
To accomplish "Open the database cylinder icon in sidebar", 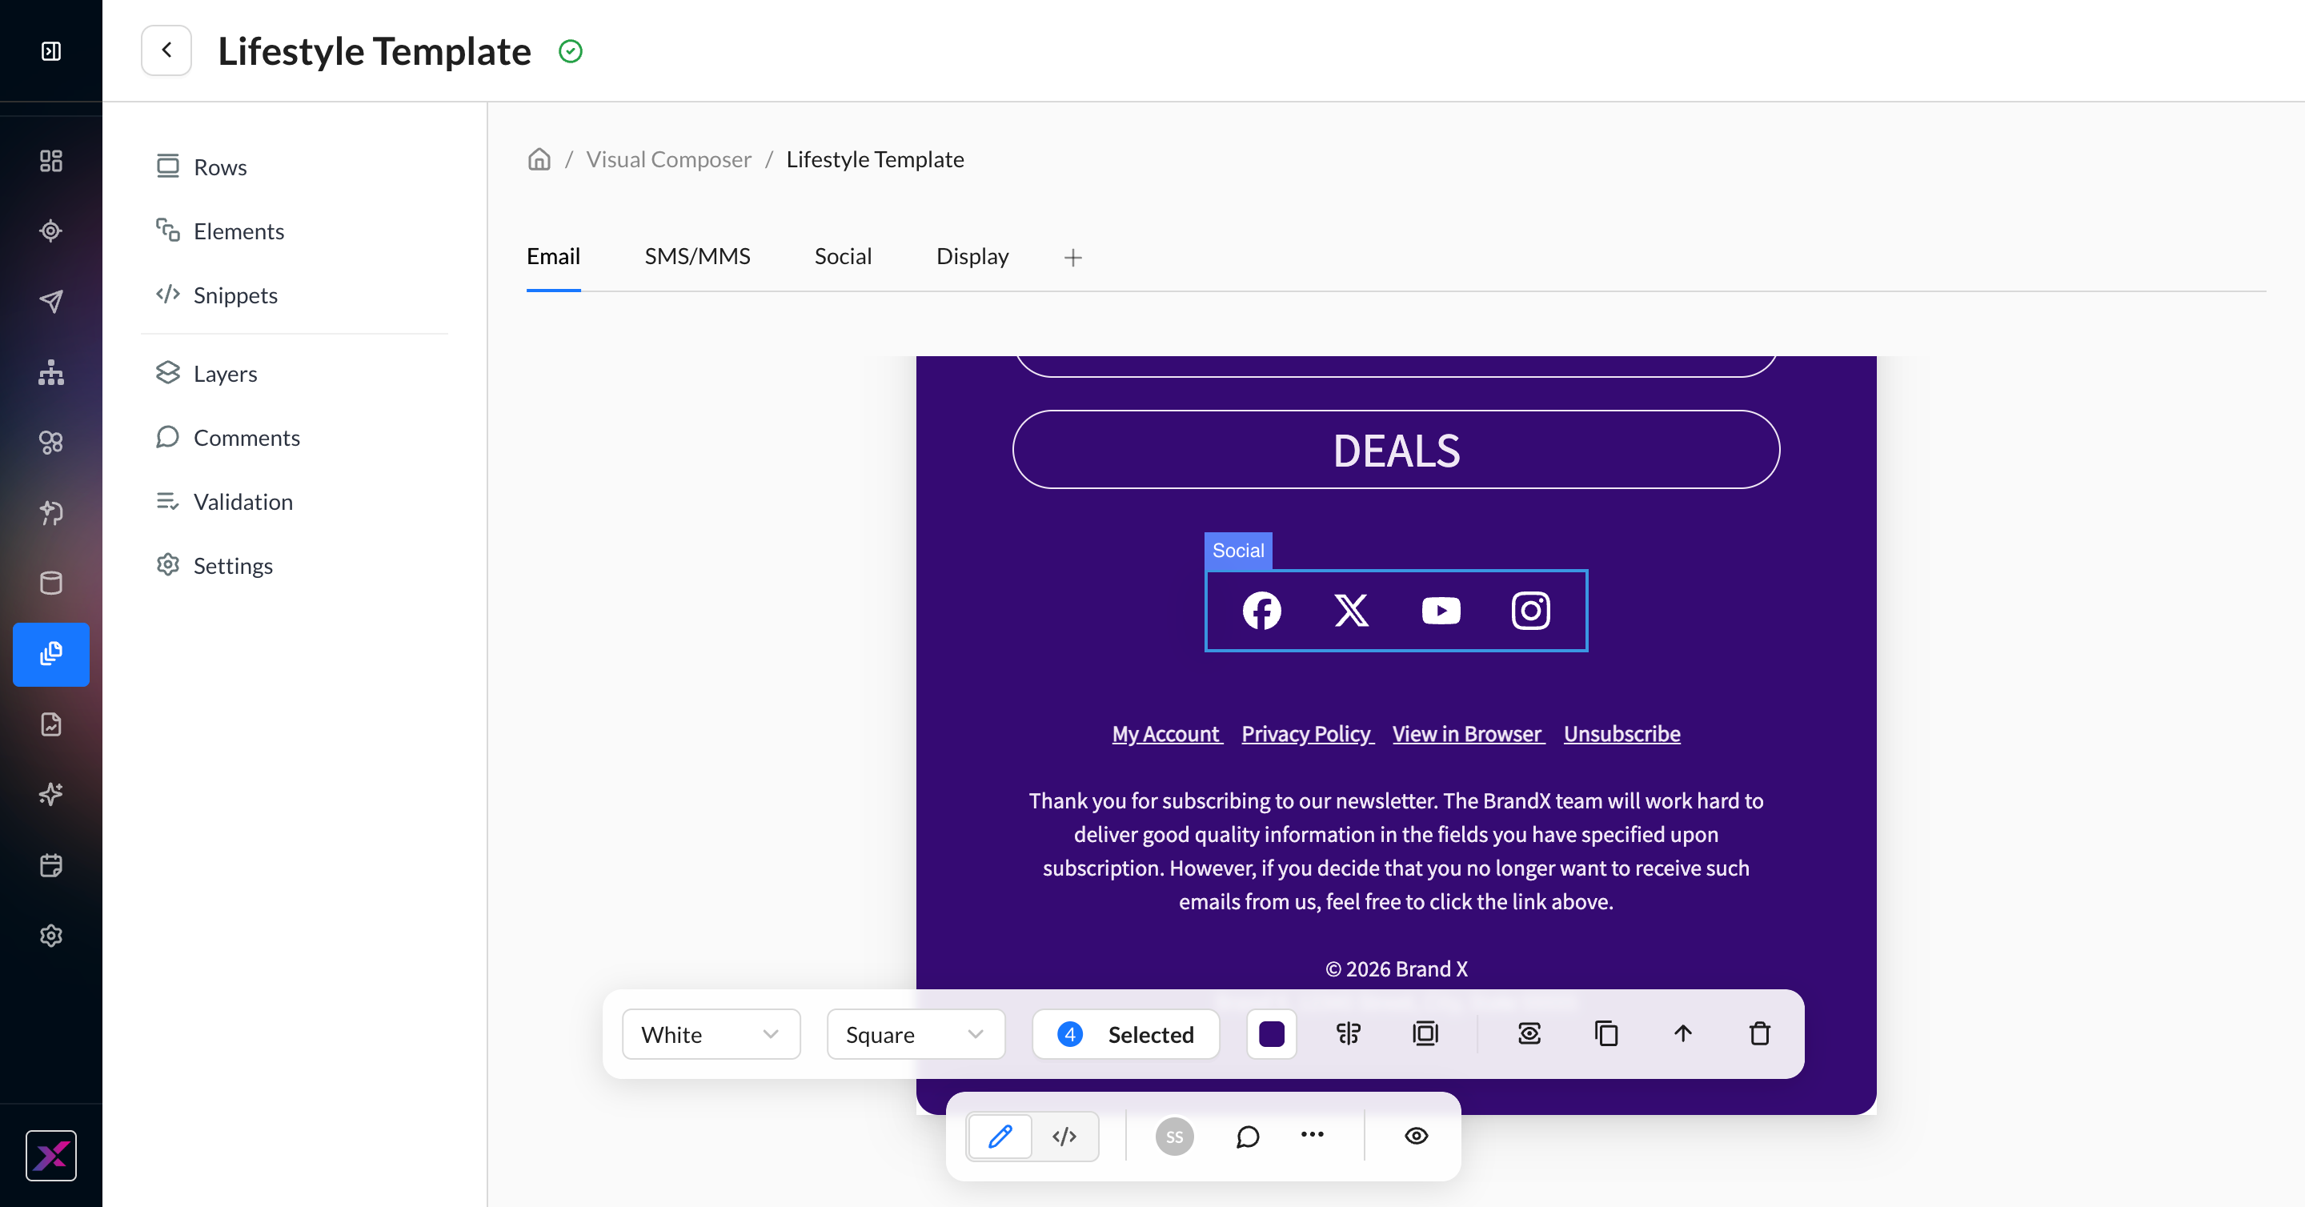I will point(51,583).
